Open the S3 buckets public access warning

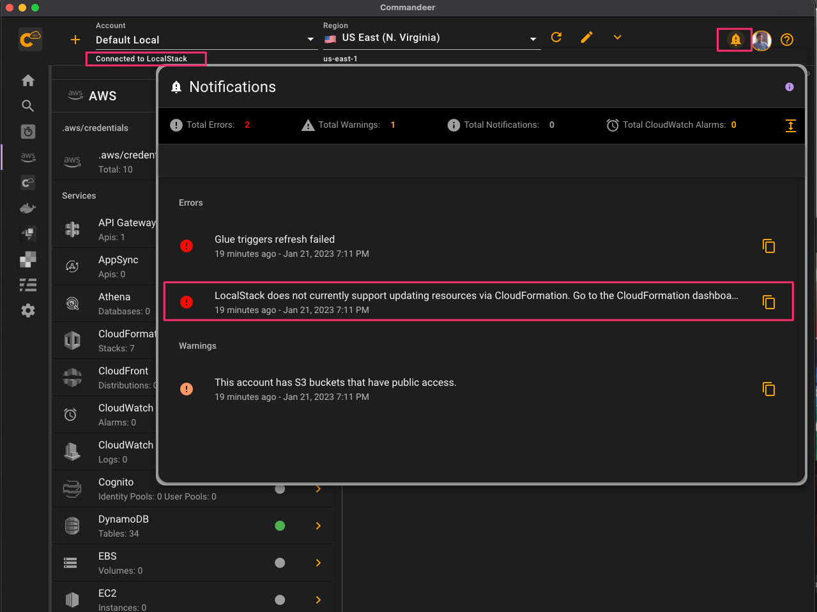[478, 389]
